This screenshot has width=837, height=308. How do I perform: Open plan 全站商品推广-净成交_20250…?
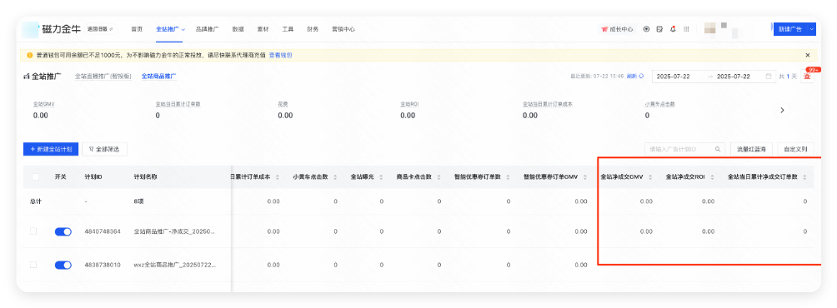pyautogui.click(x=174, y=231)
